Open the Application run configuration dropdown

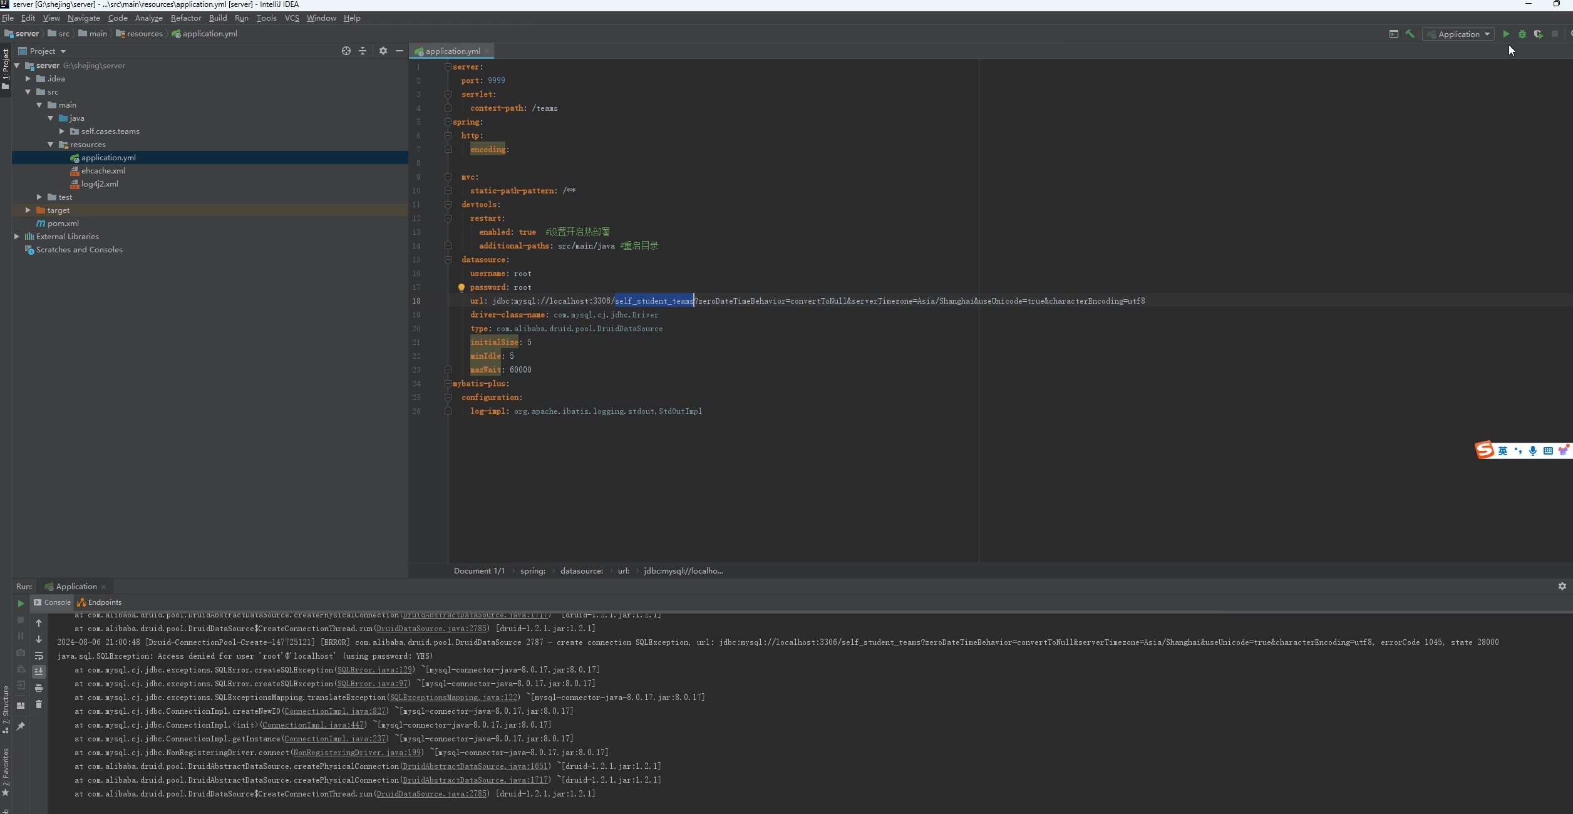coord(1458,34)
